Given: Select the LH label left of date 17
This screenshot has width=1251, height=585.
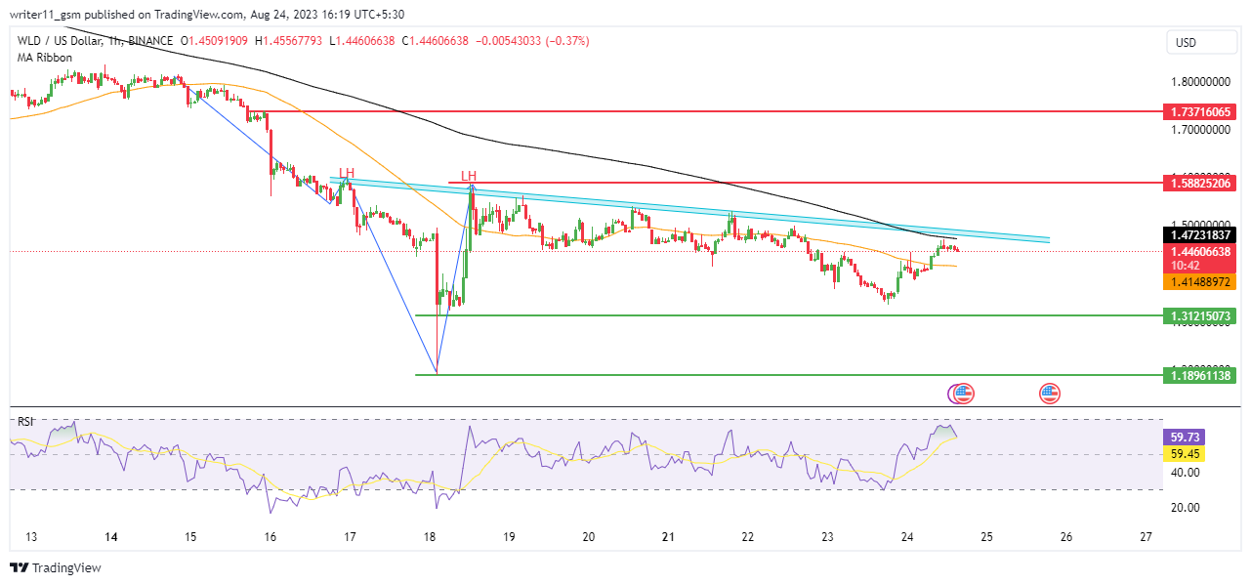Looking at the screenshot, I should [346, 173].
